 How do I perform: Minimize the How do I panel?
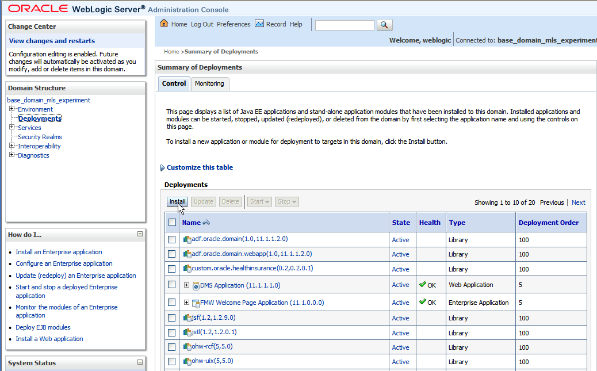tap(140, 234)
